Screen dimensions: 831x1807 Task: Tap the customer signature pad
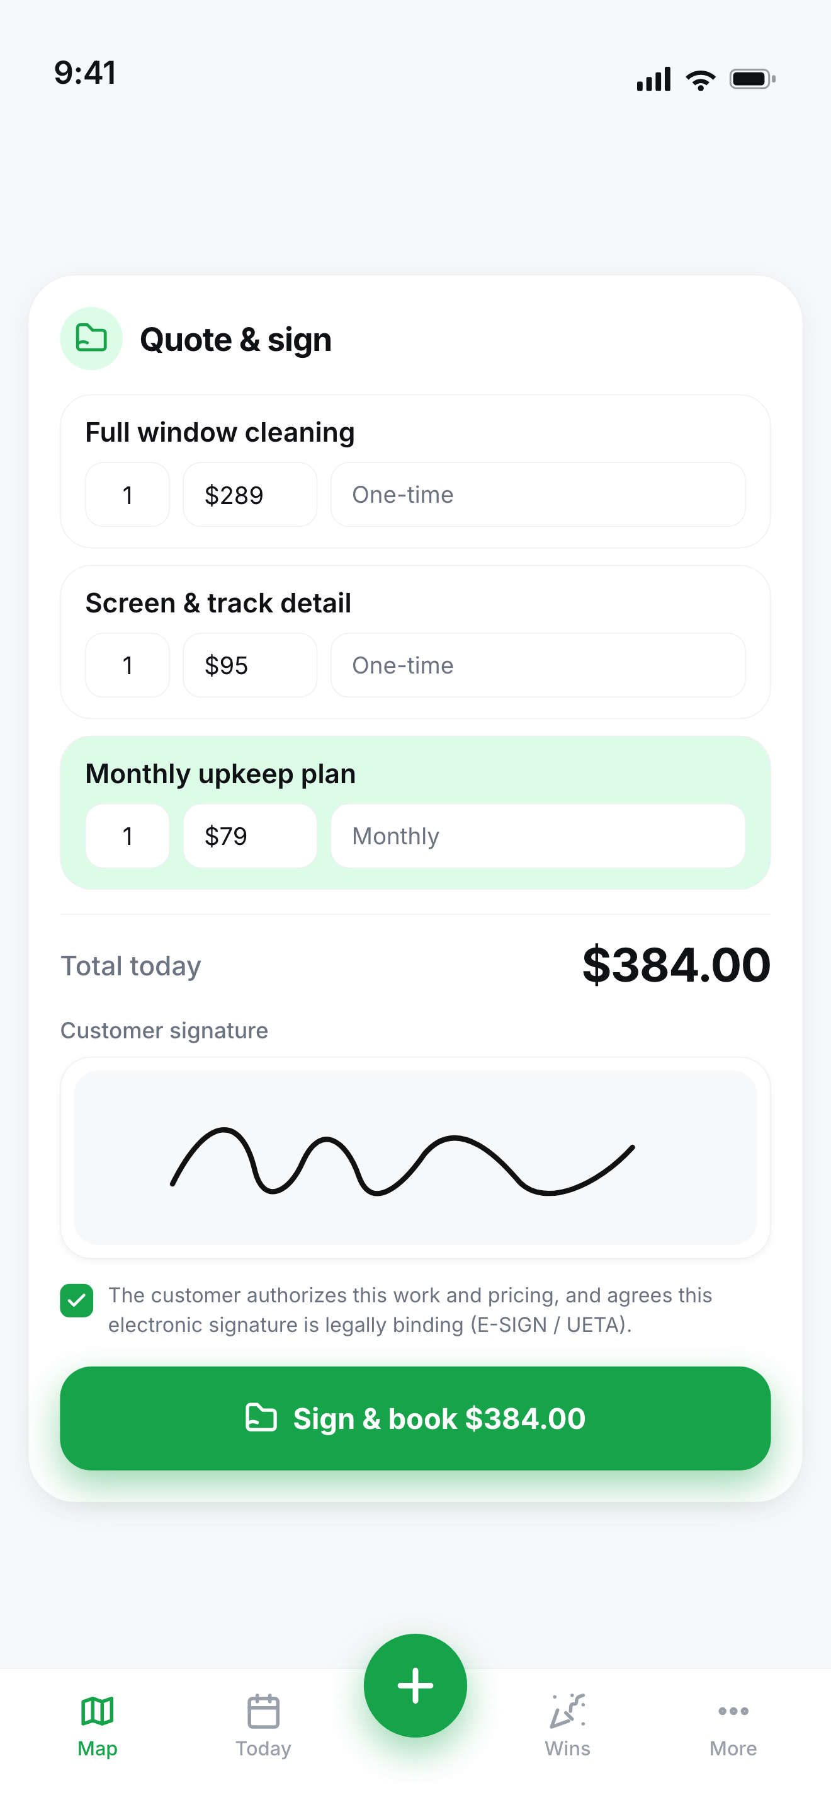415,1157
